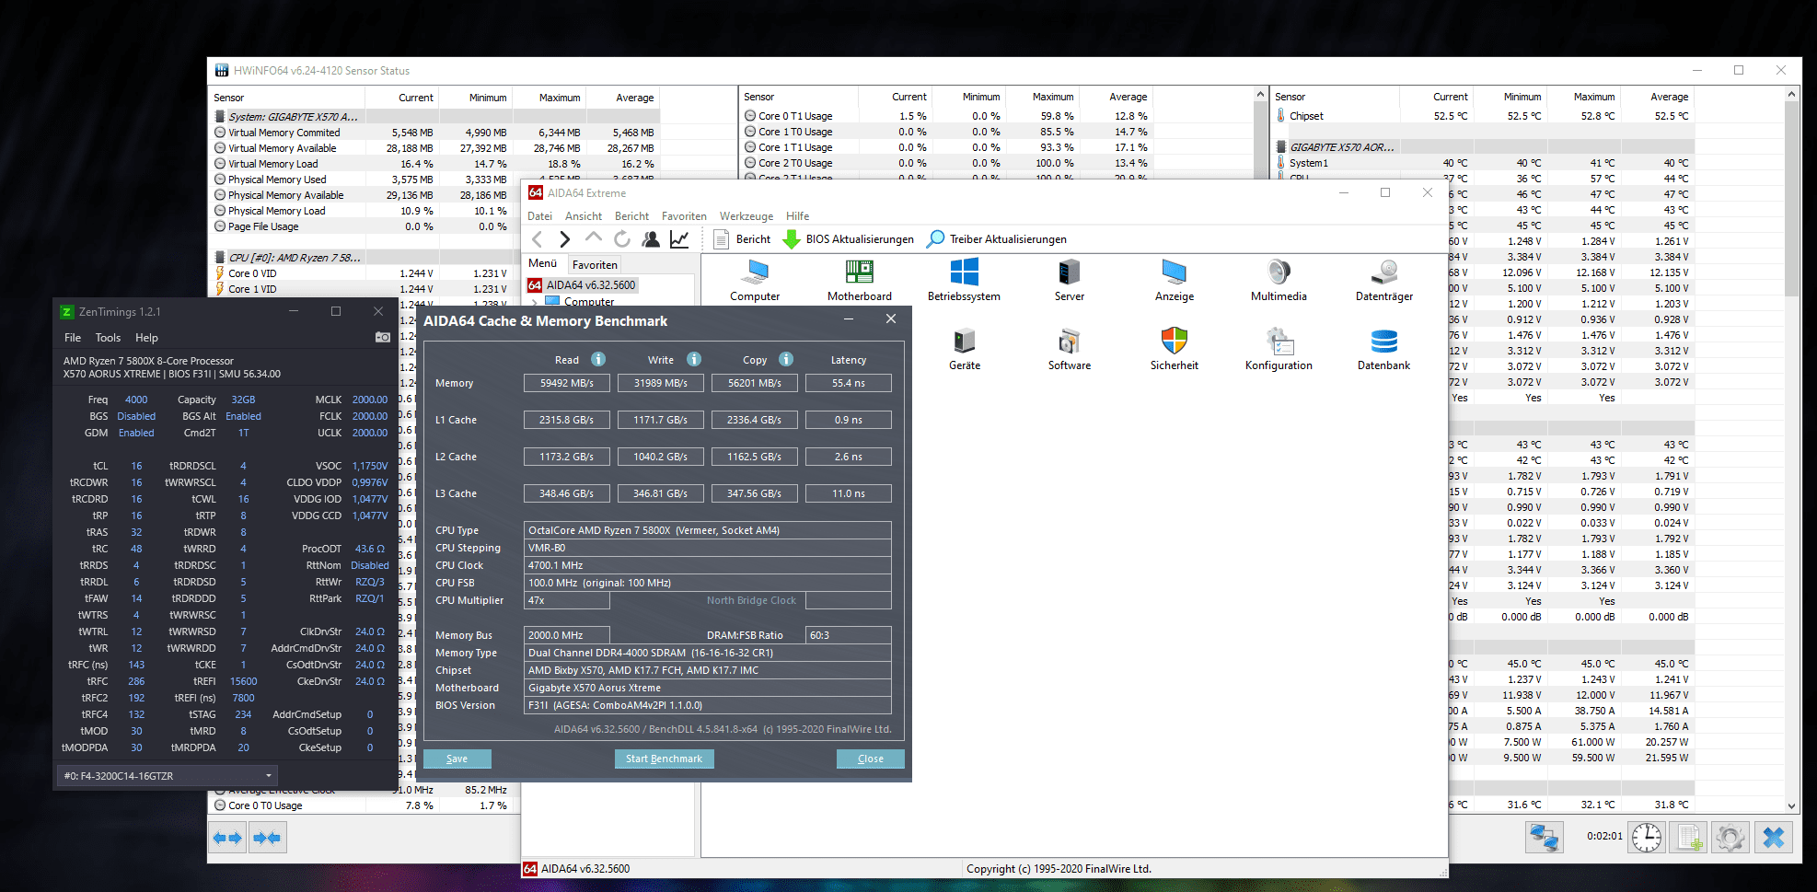The height and width of the screenshot is (892, 1817).
Task: Select Memory Read value 59492 MB/s
Action: [567, 383]
